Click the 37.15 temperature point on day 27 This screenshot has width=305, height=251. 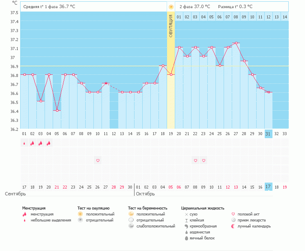pos(236,43)
